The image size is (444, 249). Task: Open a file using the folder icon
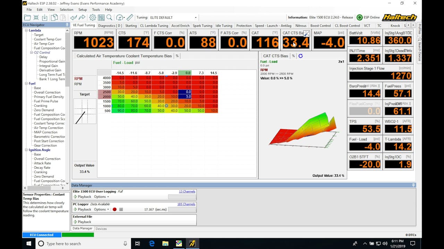(27, 17)
